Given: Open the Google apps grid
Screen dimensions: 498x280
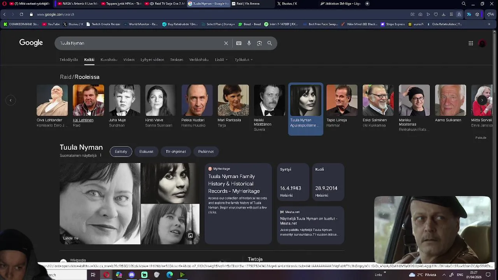Looking at the screenshot, I should [471, 43].
